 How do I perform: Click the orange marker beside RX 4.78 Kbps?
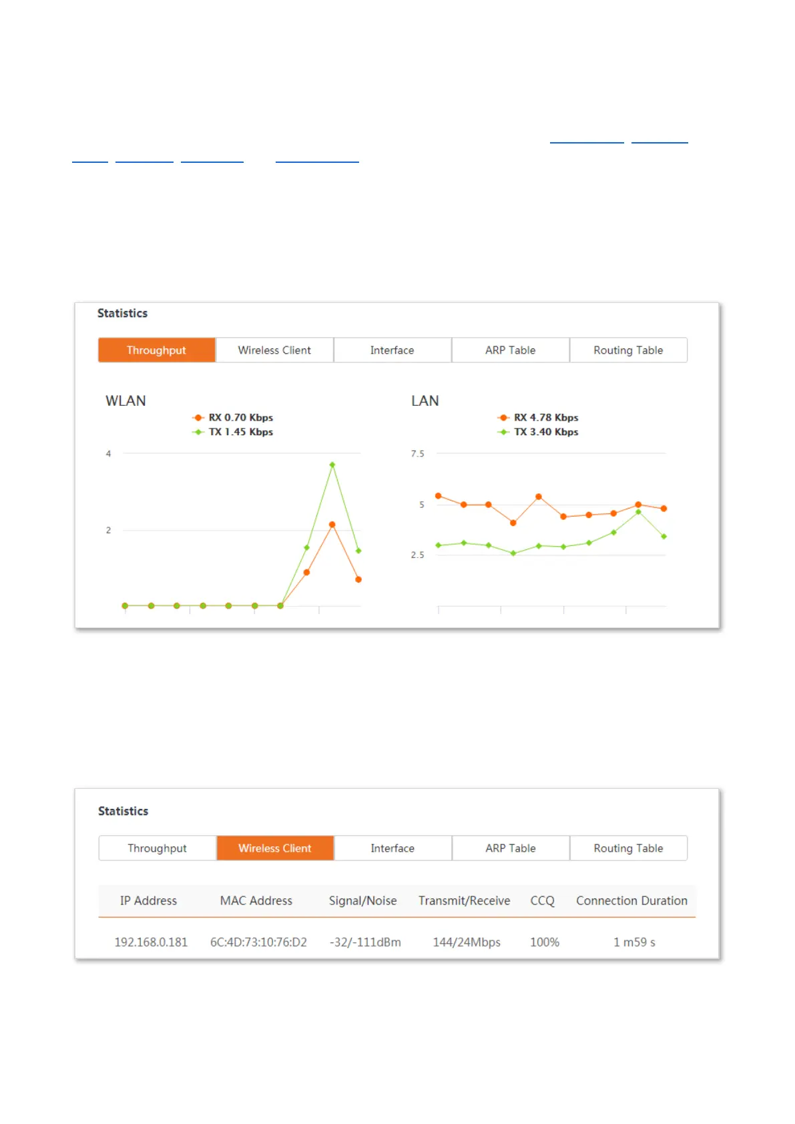click(503, 418)
